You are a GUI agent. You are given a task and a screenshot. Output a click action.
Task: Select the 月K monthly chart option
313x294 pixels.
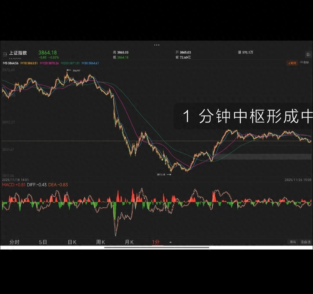(129, 242)
